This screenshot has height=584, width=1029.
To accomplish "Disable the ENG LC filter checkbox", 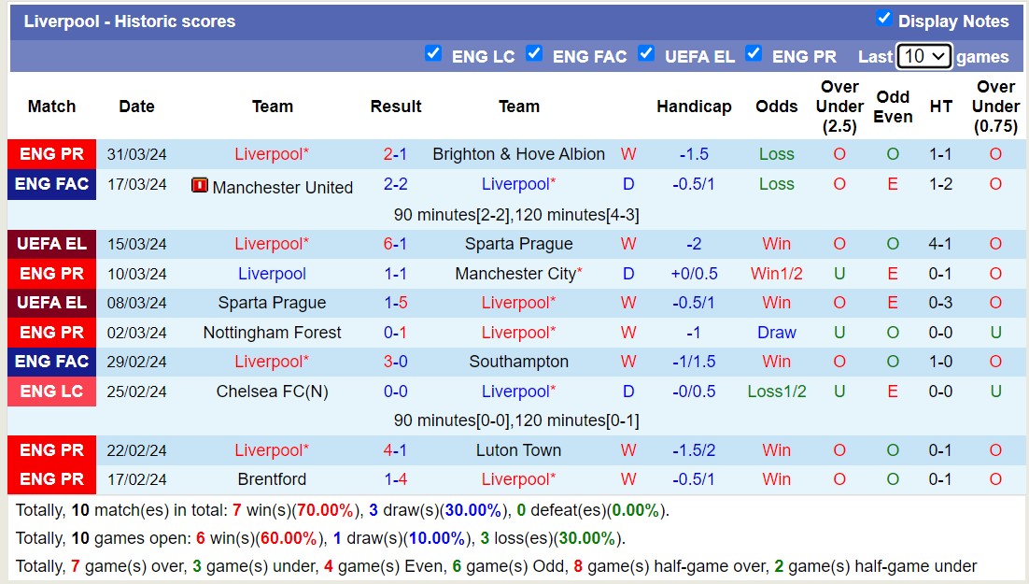I will coord(433,54).
